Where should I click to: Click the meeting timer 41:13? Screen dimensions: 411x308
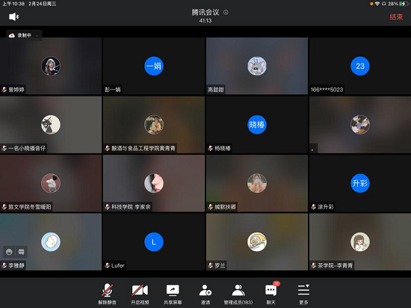[205, 21]
